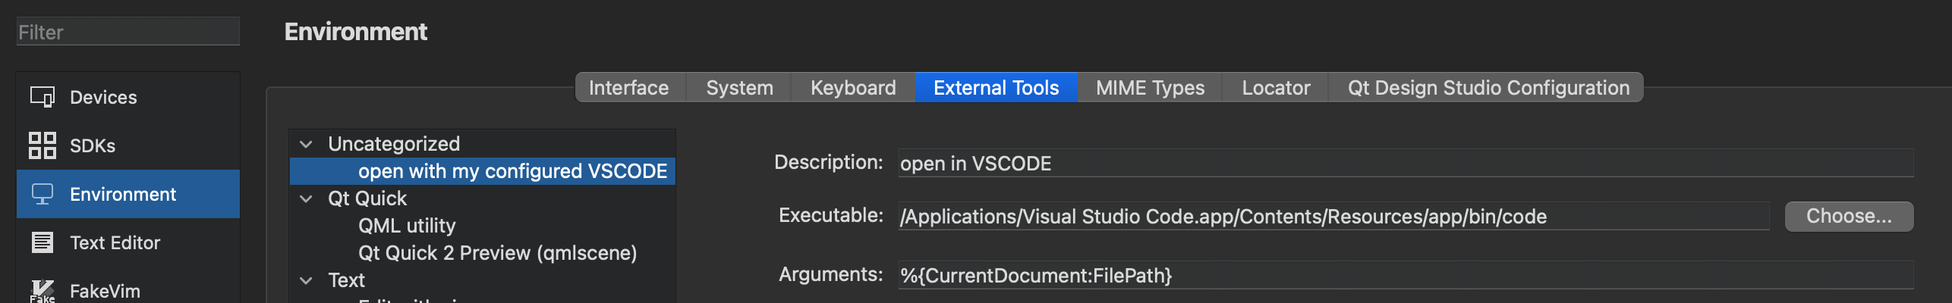Image resolution: width=1952 pixels, height=303 pixels.
Task: Open the FakeVim settings icon
Action: pyautogui.click(x=43, y=291)
